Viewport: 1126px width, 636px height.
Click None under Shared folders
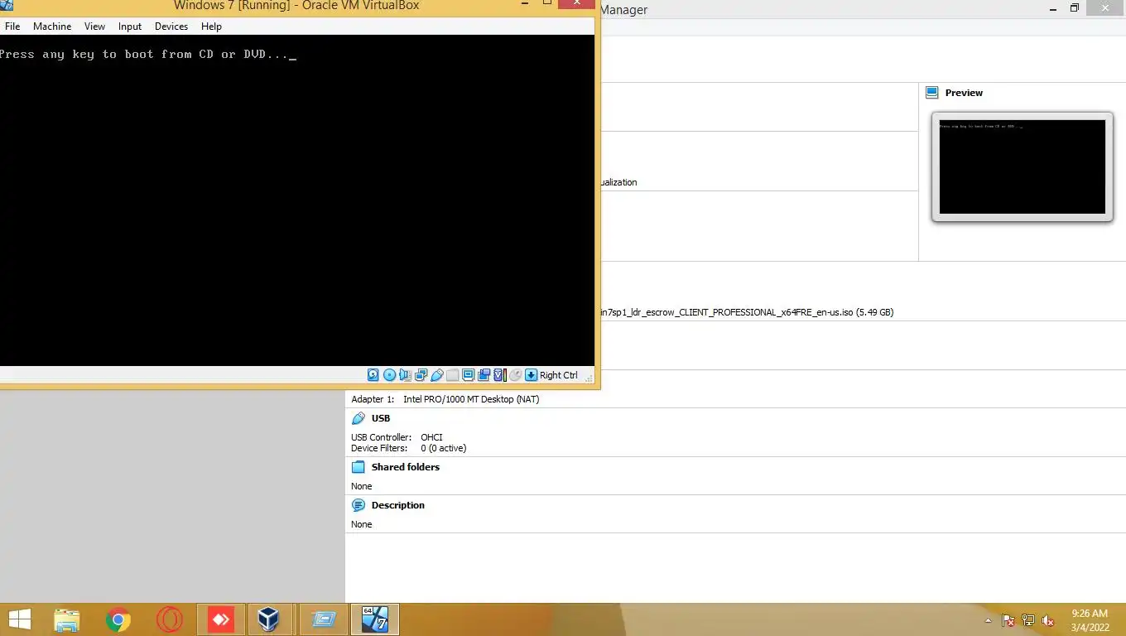362,486
